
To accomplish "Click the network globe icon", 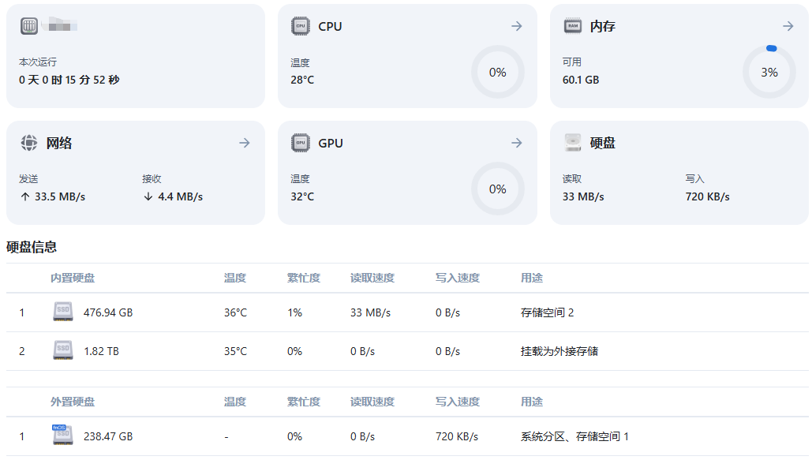I will (29, 143).
